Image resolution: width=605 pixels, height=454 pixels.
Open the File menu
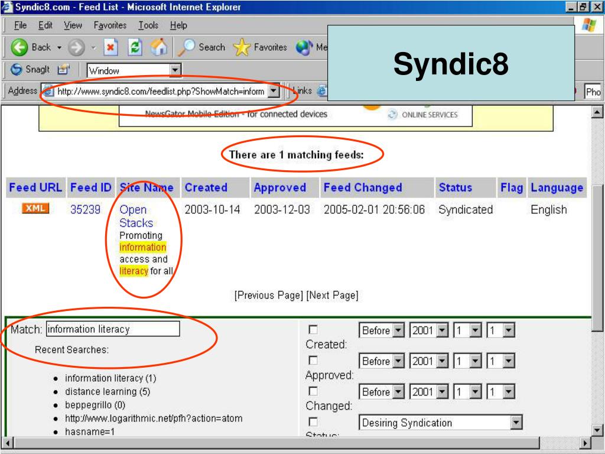(x=20, y=25)
